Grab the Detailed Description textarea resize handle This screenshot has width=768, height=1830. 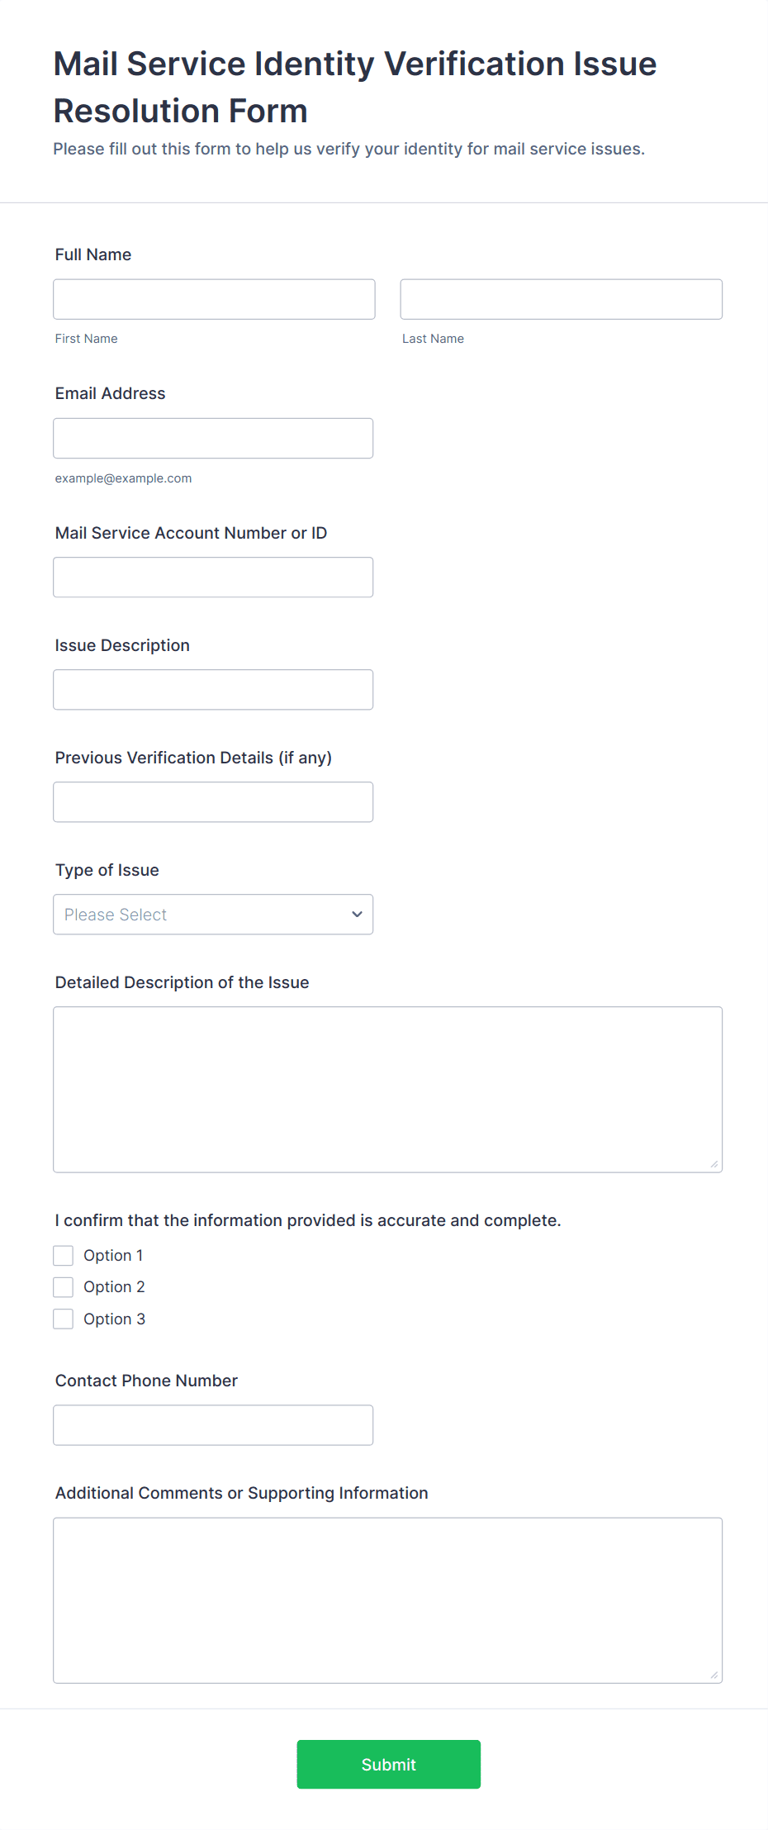point(714,1164)
